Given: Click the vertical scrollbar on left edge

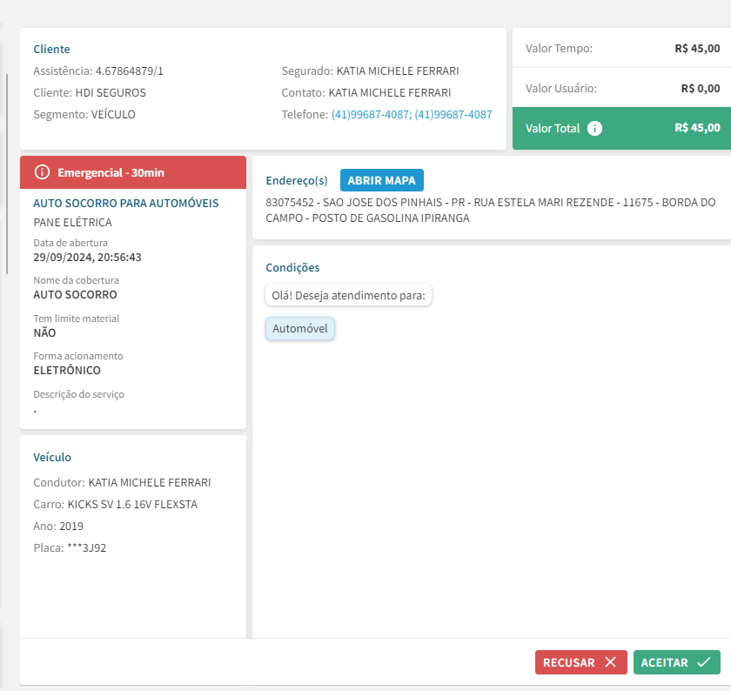Looking at the screenshot, I should click(x=8, y=174).
